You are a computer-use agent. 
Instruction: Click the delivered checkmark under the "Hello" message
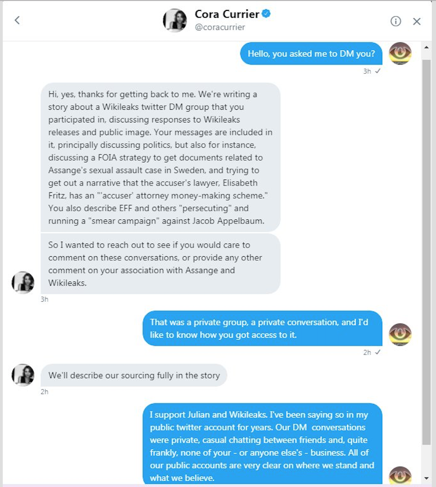point(378,71)
